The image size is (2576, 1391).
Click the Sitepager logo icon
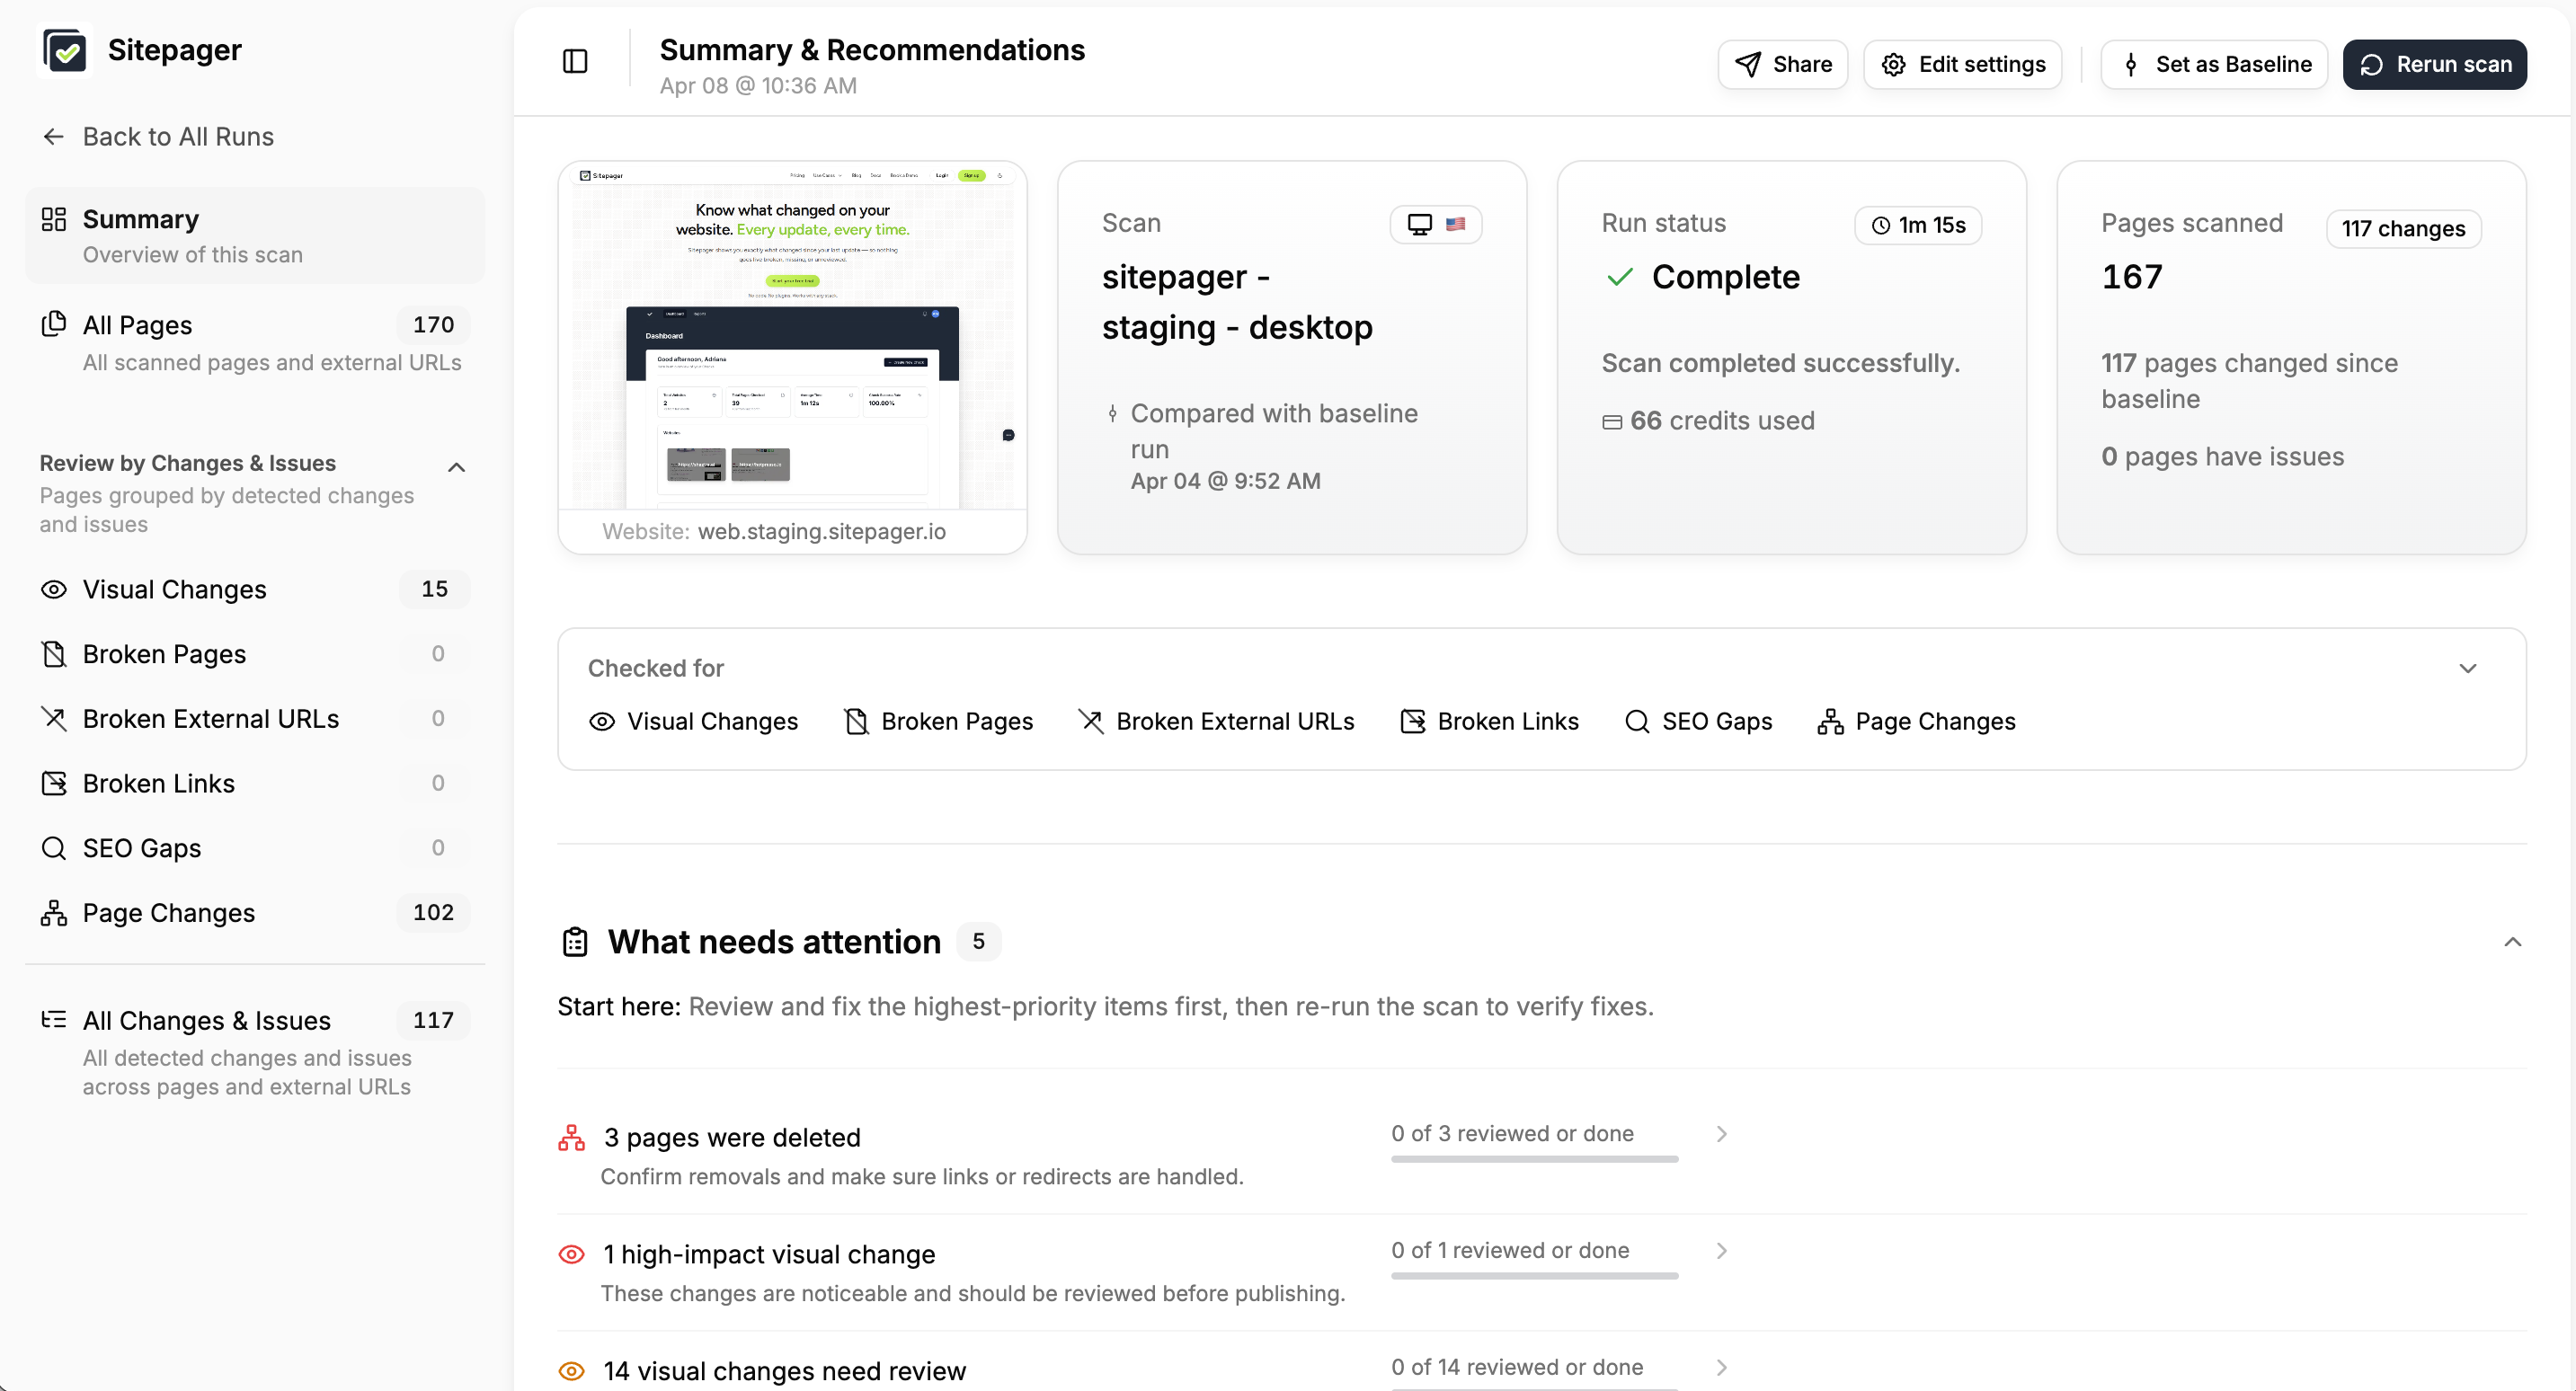pyautogui.click(x=64, y=49)
